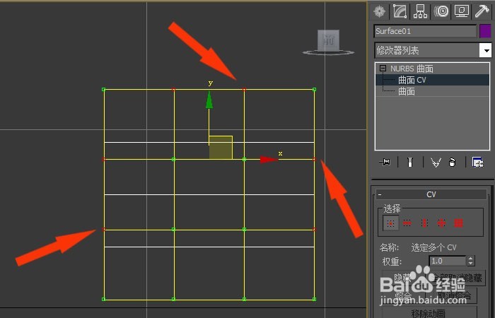Choose Column of CVs selection mode
Screen dimensions: 495x318
coord(424,223)
